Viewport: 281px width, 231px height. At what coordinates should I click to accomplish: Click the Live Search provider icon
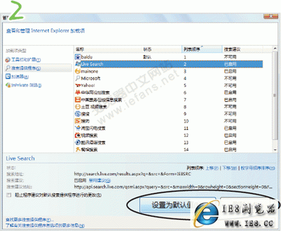78,64
